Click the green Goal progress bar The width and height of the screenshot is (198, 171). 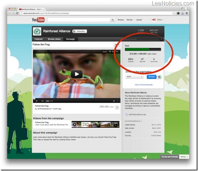coord(143,49)
